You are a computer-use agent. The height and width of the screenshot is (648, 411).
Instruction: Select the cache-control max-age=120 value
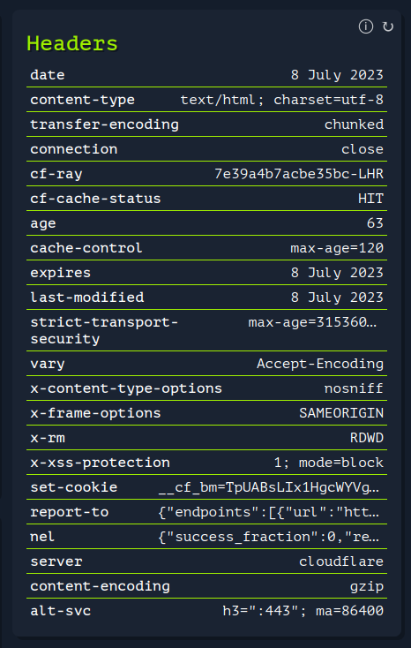click(x=337, y=248)
